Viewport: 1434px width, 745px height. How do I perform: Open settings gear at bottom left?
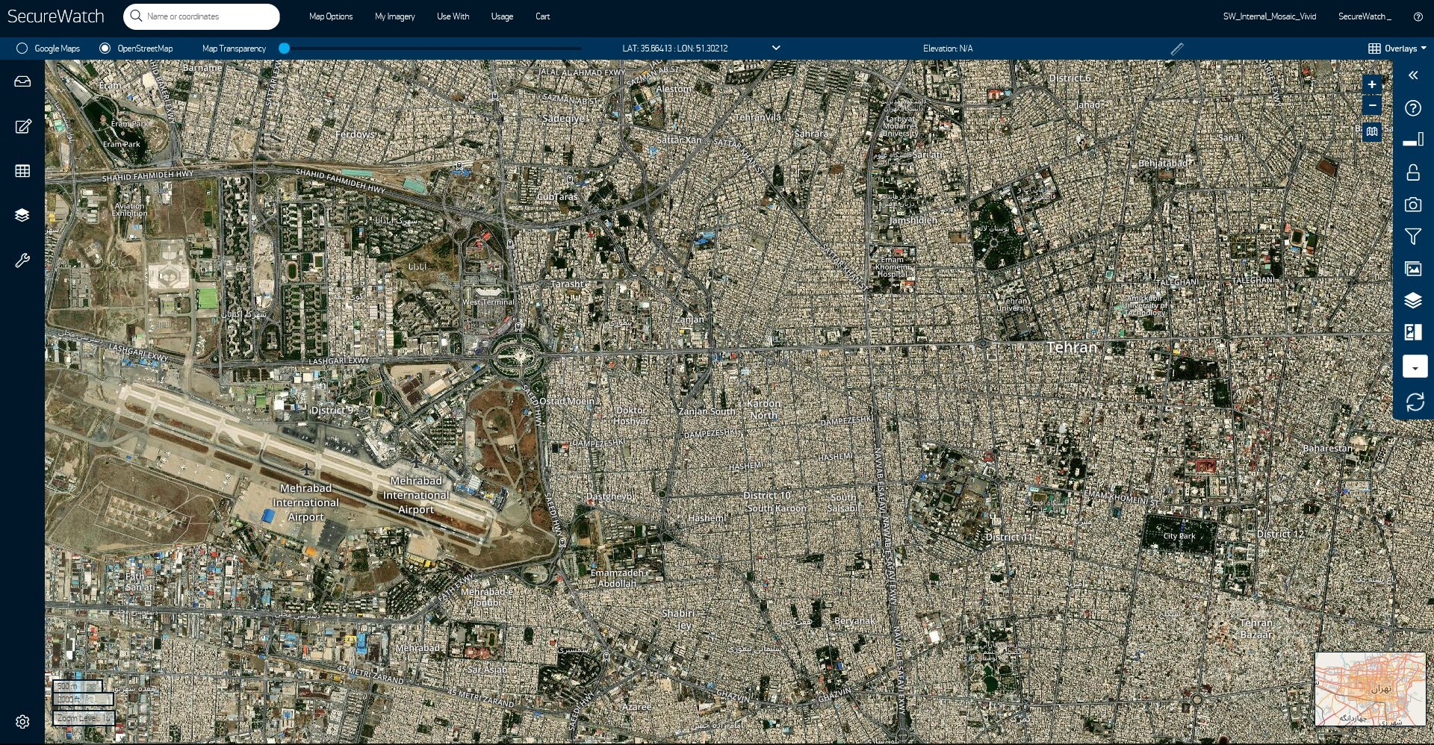coord(22,722)
